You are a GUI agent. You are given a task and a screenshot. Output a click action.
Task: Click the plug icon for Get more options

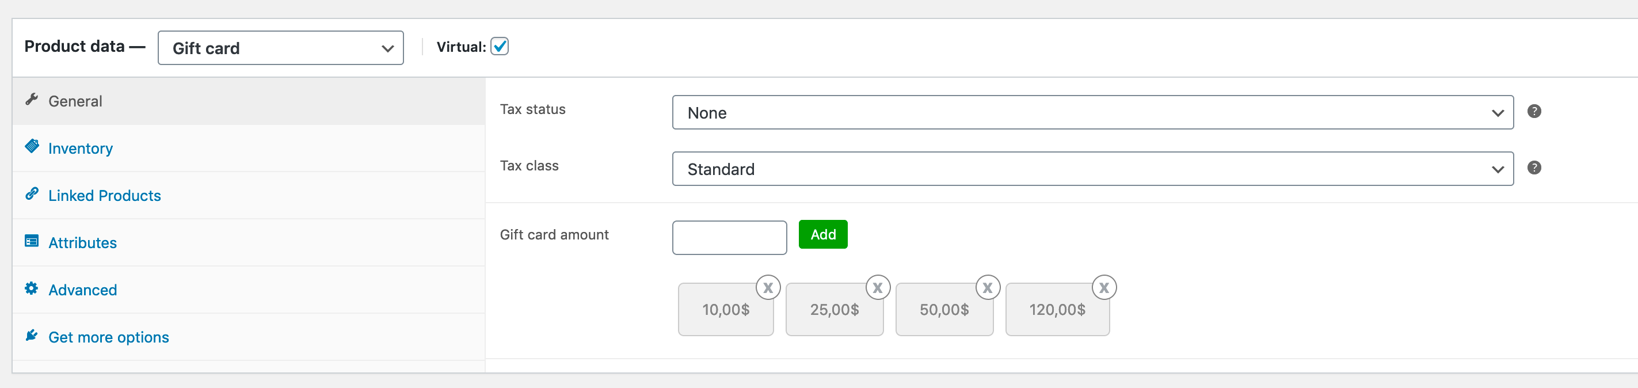click(x=32, y=335)
